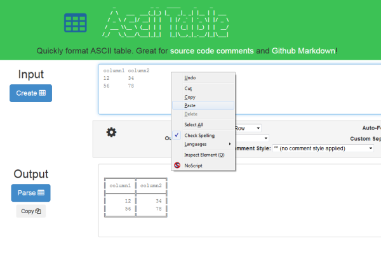Screen dimensions: 381x255
Task: Select Undo in the context menu
Action: pos(190,78)
